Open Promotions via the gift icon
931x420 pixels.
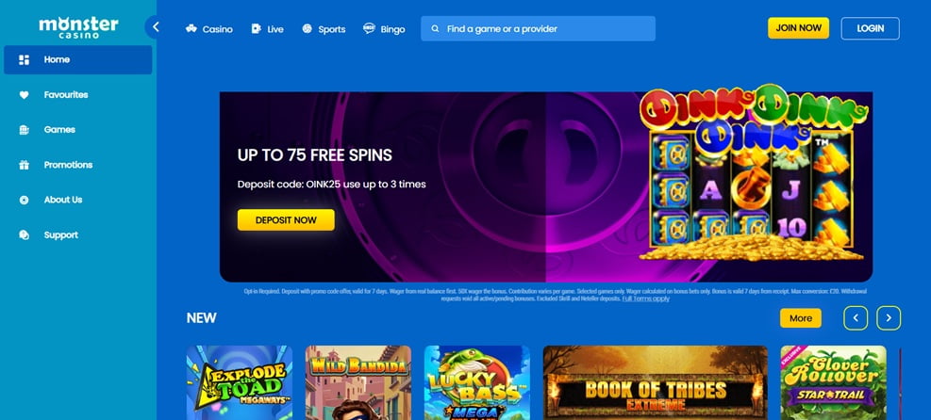pyautogui.click(x=24, y=165)
